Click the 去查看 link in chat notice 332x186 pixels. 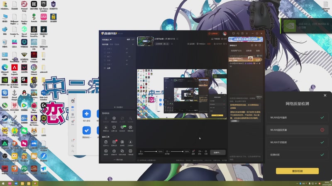pos(235,121)
